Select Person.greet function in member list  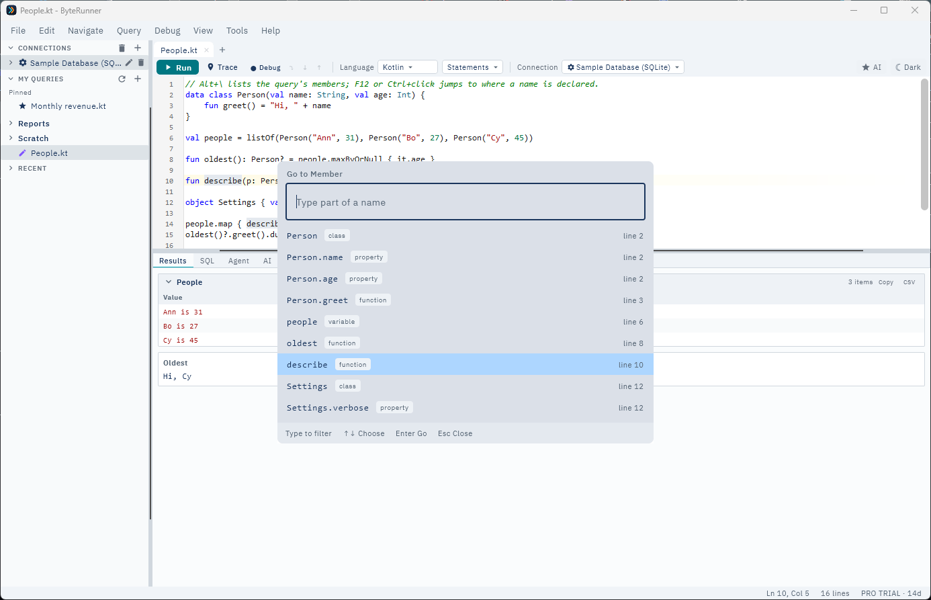(465, 300)
